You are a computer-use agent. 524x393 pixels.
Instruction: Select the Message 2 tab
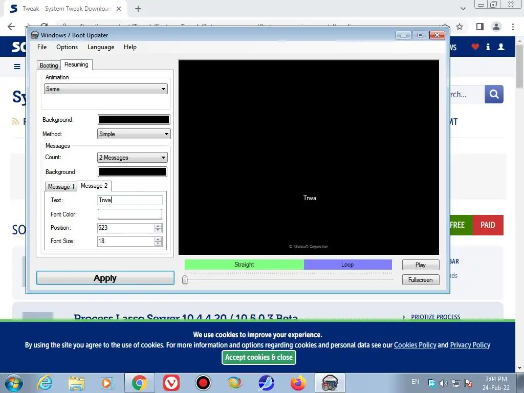pos(94,186)
